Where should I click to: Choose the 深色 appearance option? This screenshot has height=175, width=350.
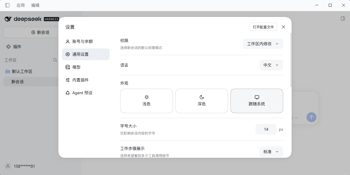pyautogui.click(x=202, y=101)
